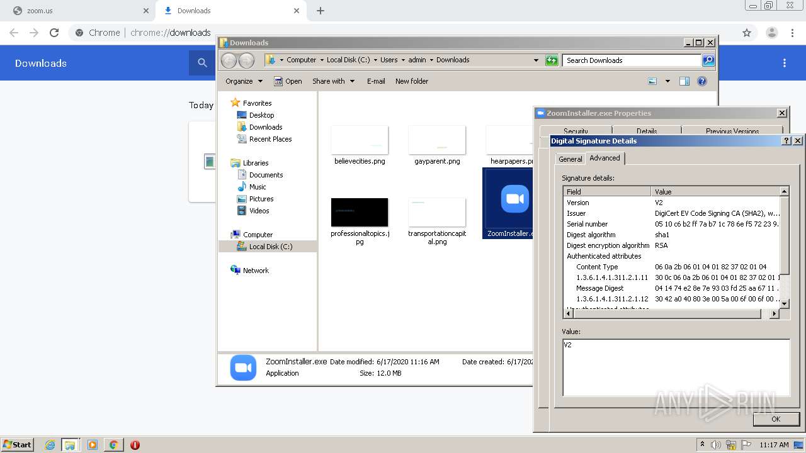Viewport: 806px width, 453px height.
Task: Select Digest algorithm row
Action: [671, 235]
